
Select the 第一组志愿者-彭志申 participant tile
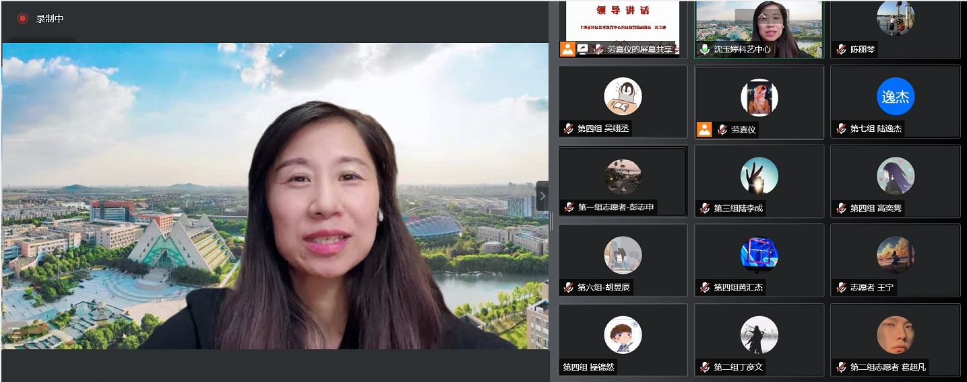[x=623, y=180]
